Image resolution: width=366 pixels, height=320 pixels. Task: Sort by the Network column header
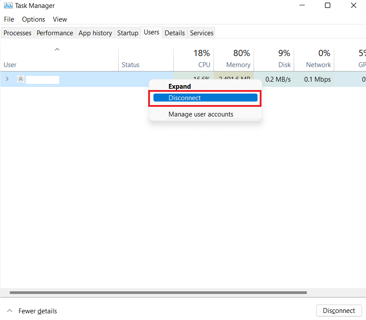pyautogui.click(x=314, y=59)
